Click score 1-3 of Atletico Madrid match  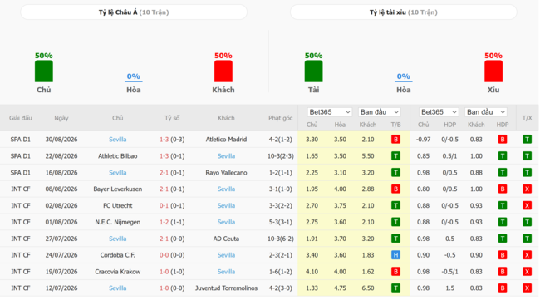pos(164,140)
